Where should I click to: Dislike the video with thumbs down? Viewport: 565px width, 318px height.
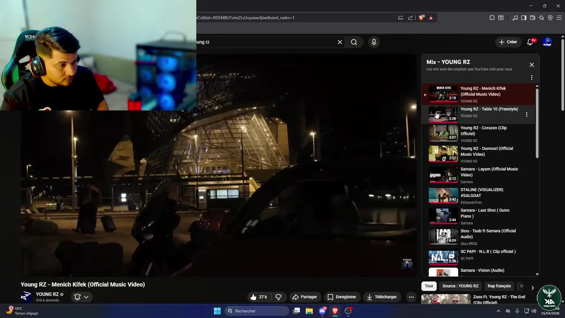tap(279, 297)
